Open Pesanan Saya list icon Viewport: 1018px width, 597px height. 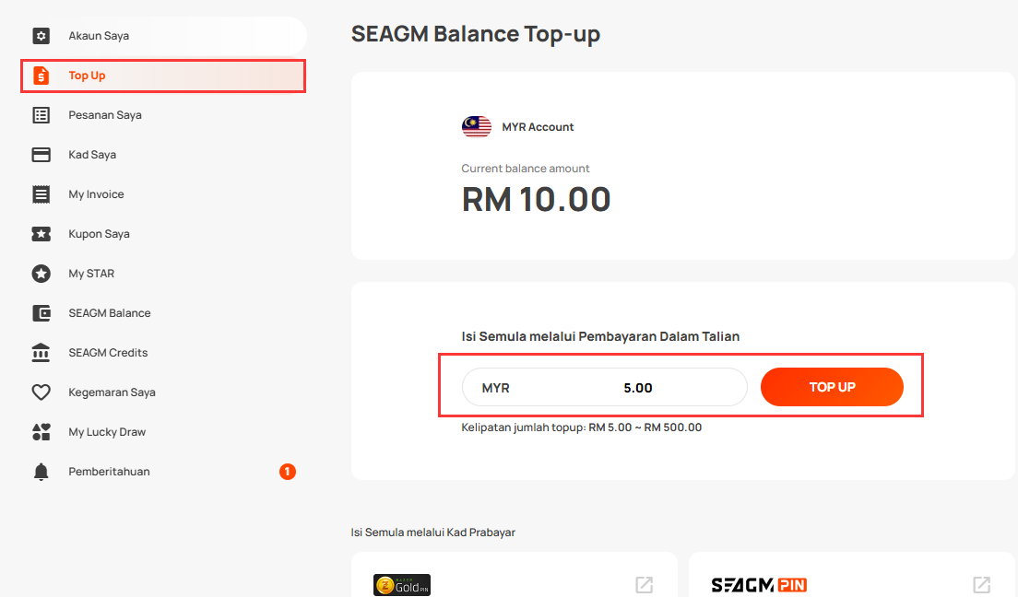tap(41, 115)
